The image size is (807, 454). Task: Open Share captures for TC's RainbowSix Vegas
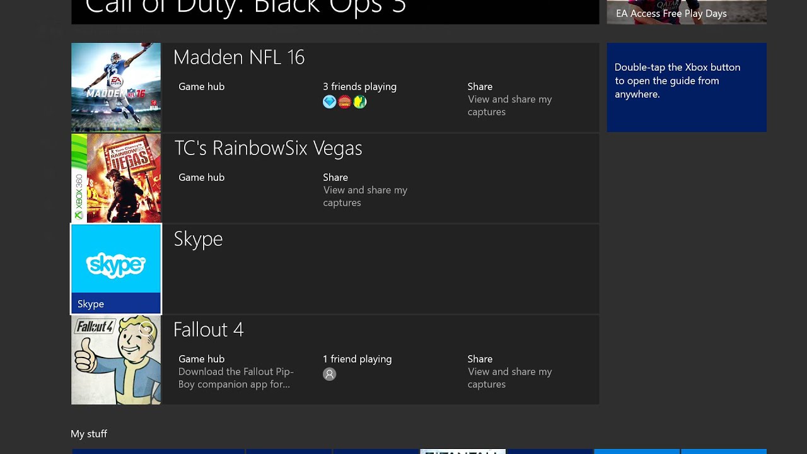pyautogui.click(x=365, y=190)
